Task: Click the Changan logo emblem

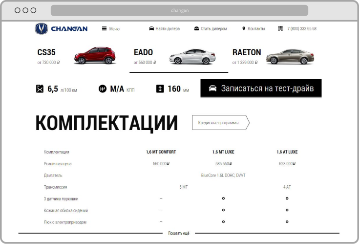Action: click(42, 29)
